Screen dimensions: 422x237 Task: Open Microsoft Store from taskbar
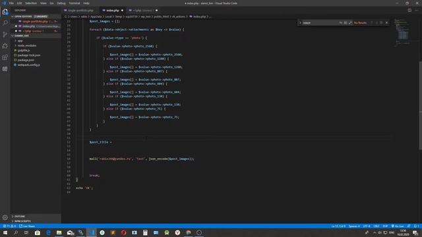pos(38,232)
